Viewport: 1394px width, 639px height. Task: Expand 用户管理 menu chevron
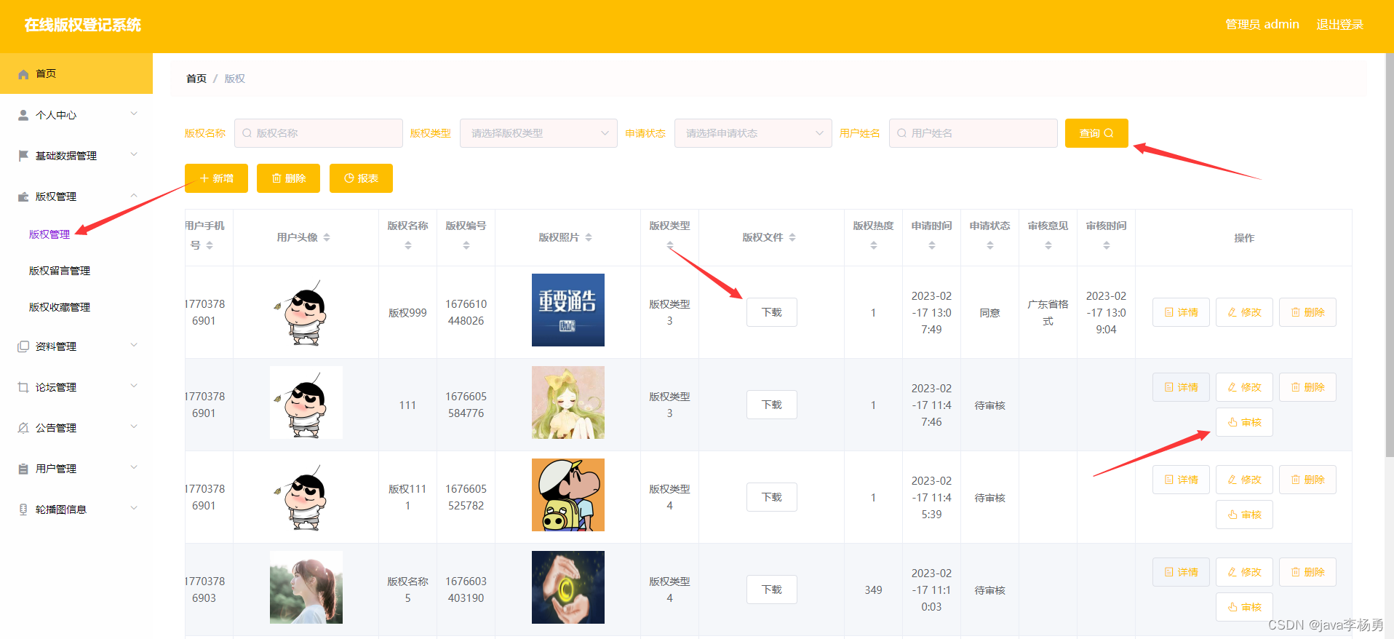pos(134,468)
